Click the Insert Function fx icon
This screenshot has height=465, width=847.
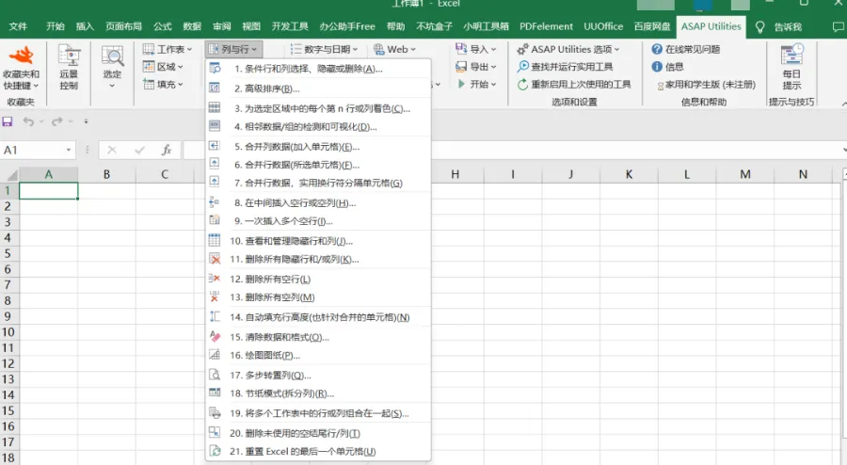167,150
